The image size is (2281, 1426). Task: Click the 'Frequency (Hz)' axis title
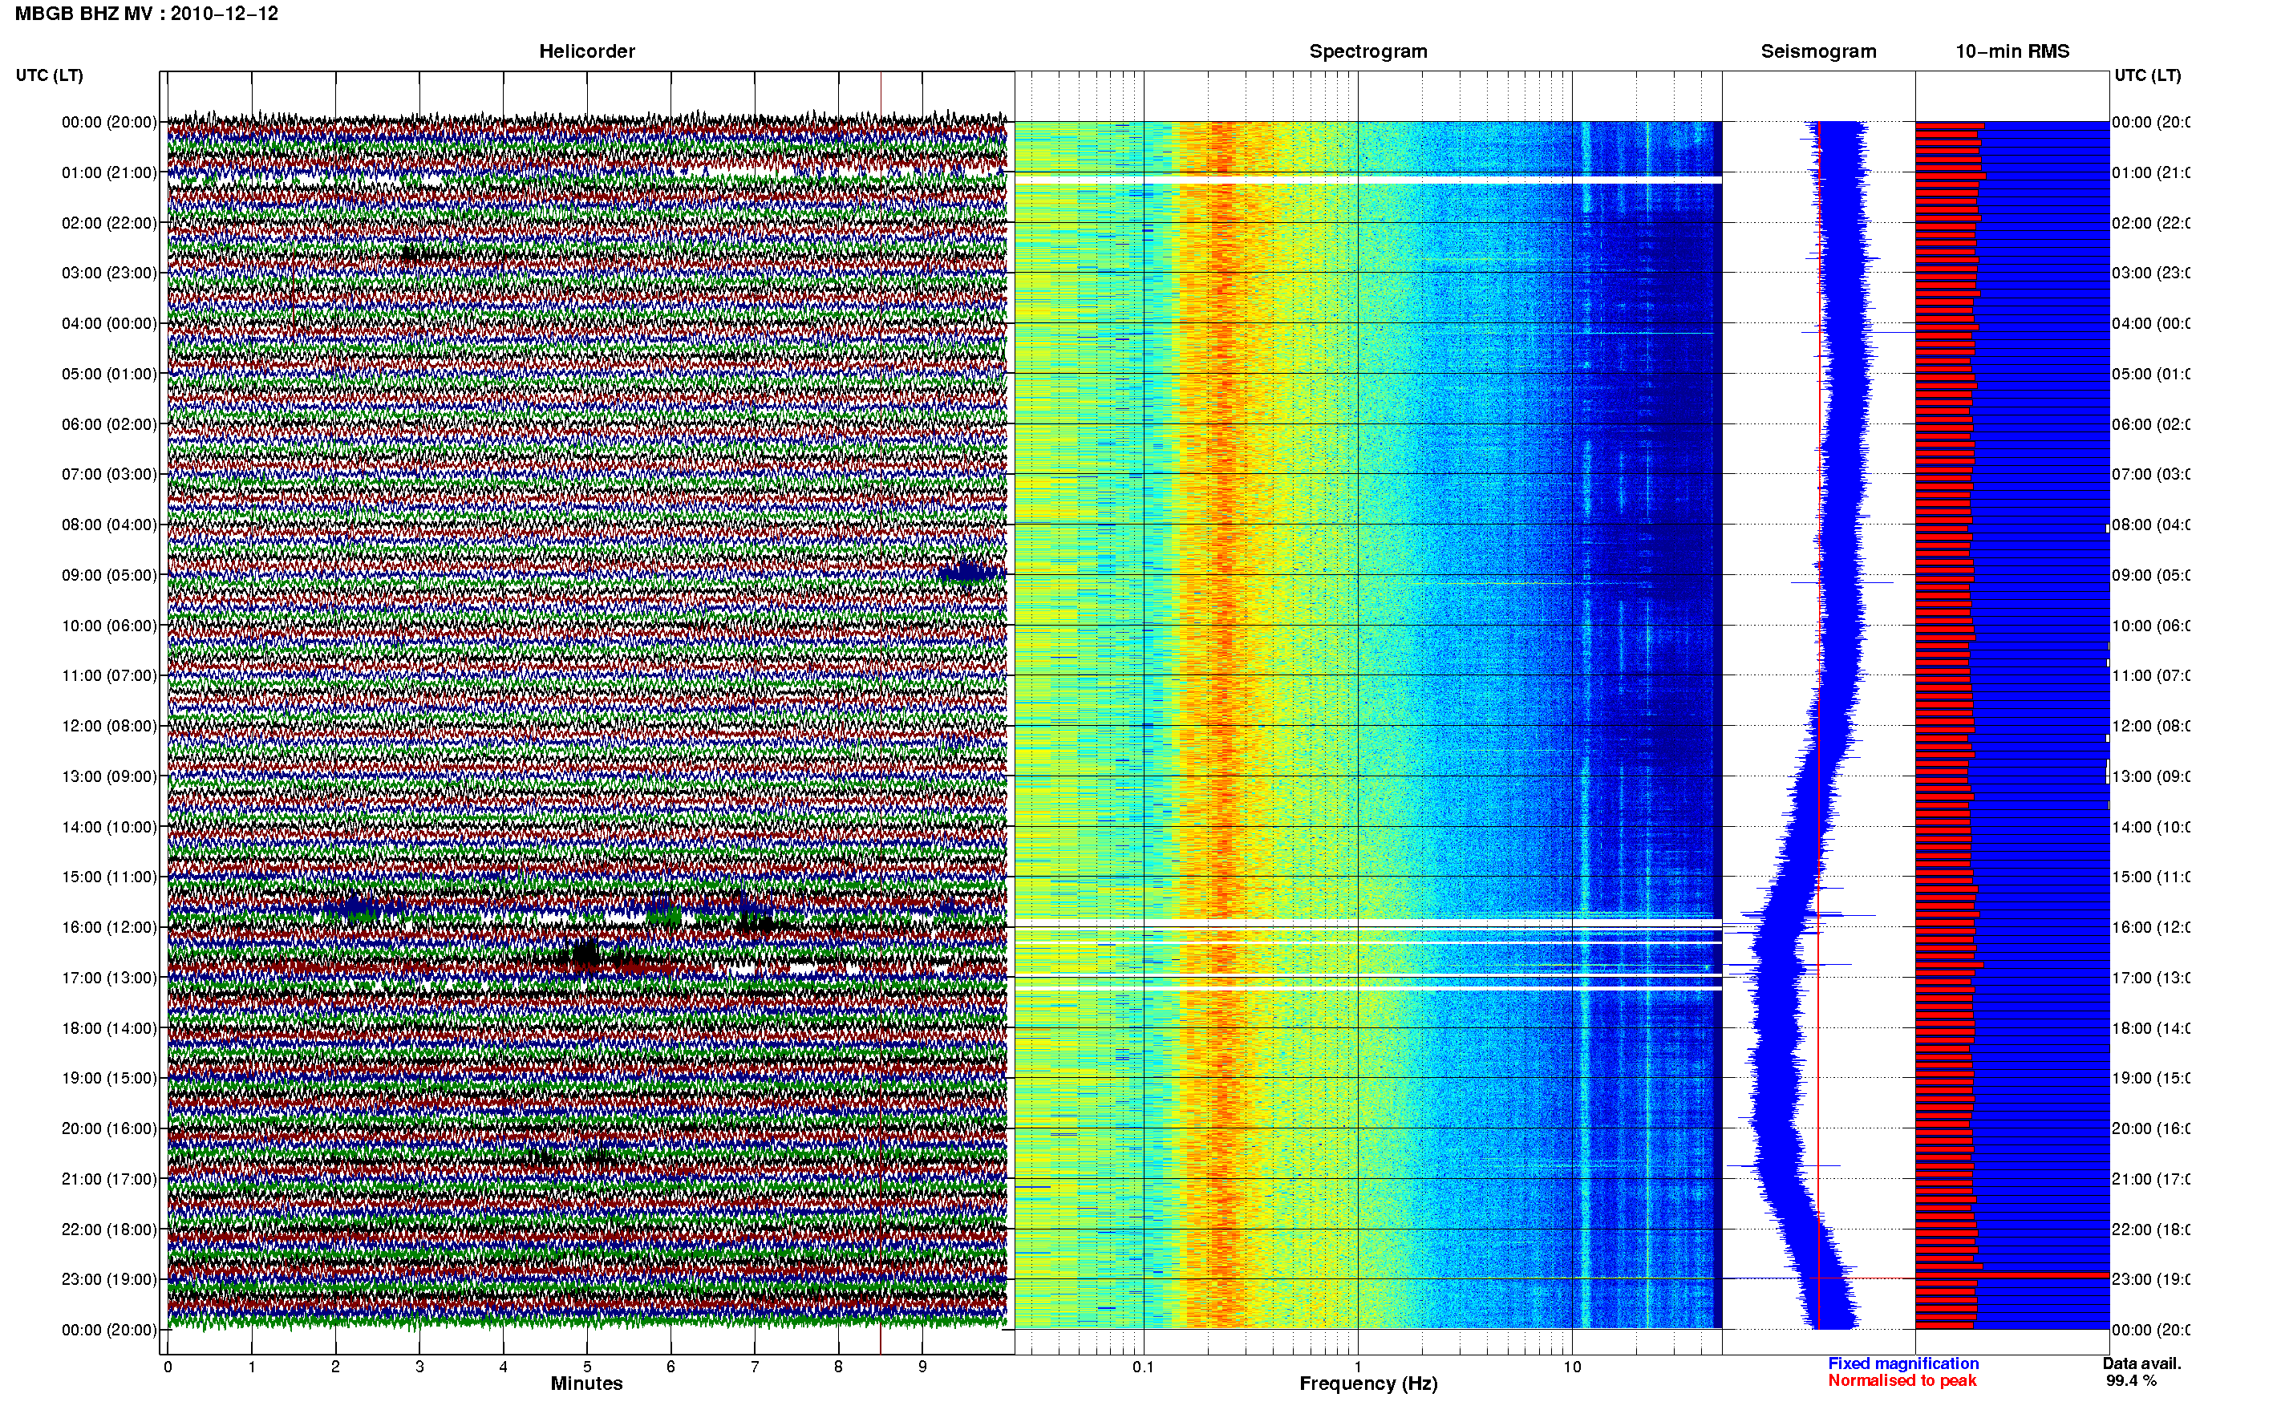coord(1368,1383)
